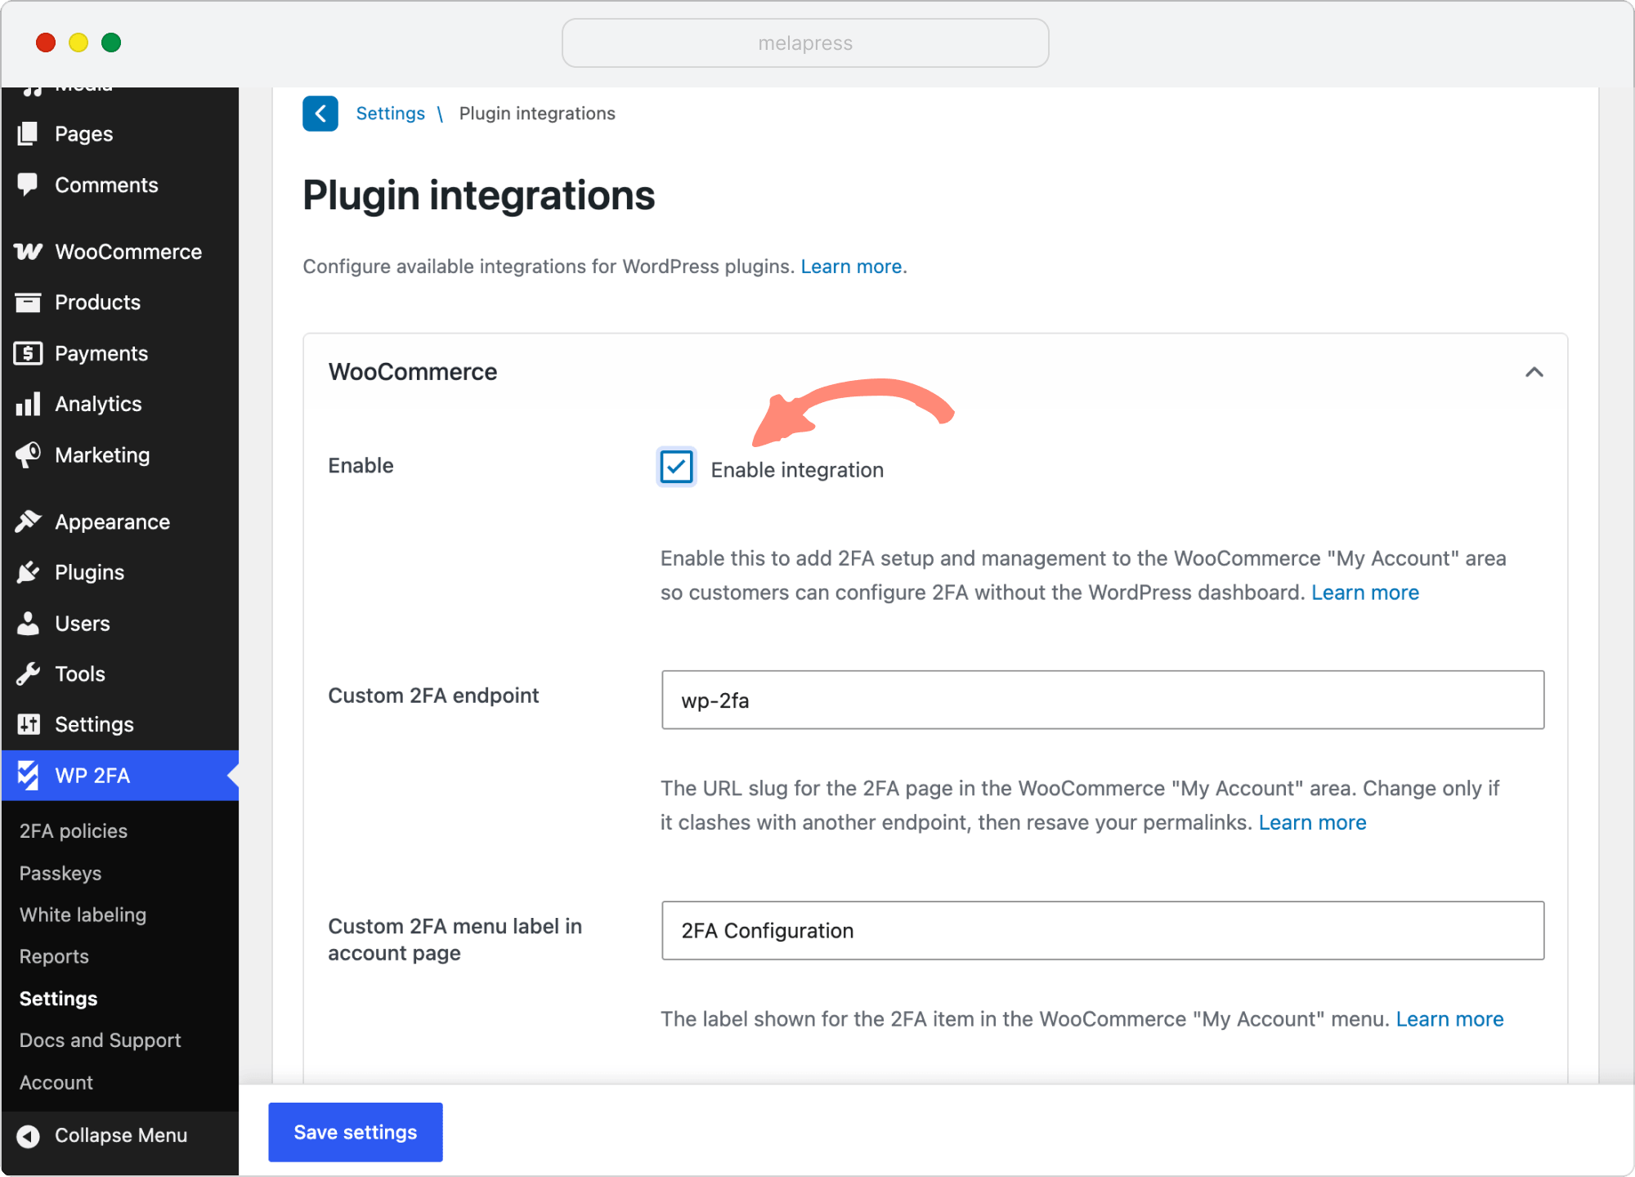This screenshot has width=1635, height=1177.
Task: Click Learn more after resave permalinks
Action: click(x=1312, y=822)
